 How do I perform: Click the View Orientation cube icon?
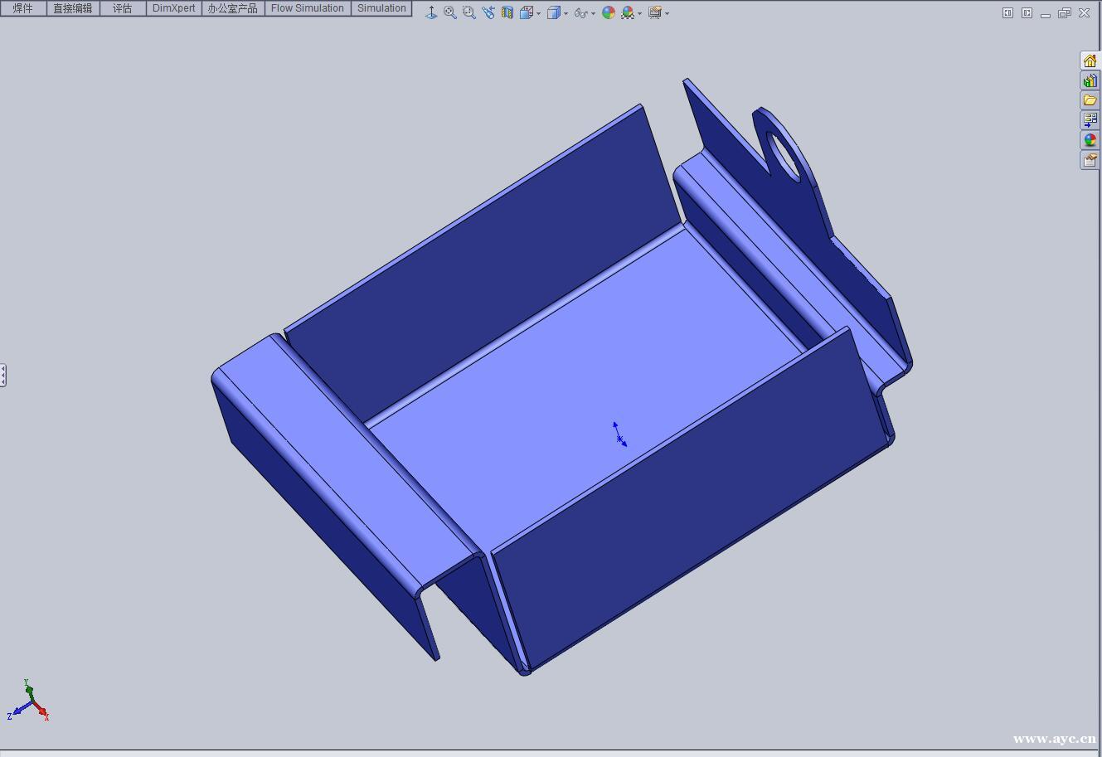pos(526,12)
